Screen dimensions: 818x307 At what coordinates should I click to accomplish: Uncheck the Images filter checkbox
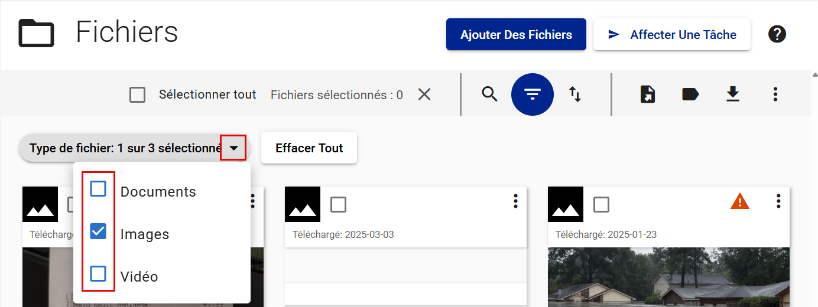pos(98,231)
